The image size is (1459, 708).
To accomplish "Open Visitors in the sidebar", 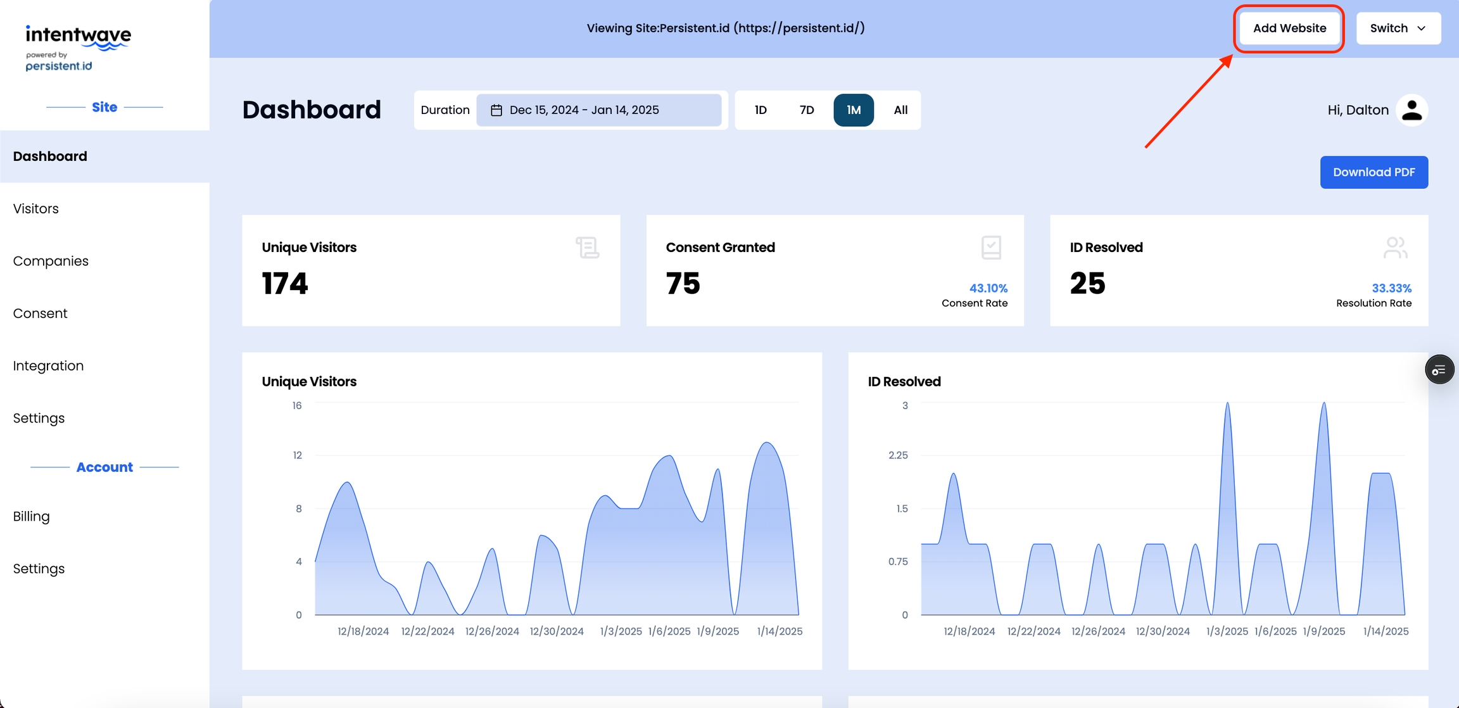I will click(36, 209).
